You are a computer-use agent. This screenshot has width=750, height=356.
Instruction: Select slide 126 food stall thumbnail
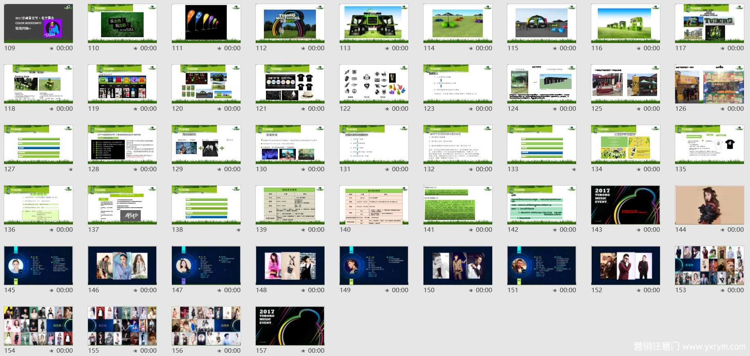[709, 84]
